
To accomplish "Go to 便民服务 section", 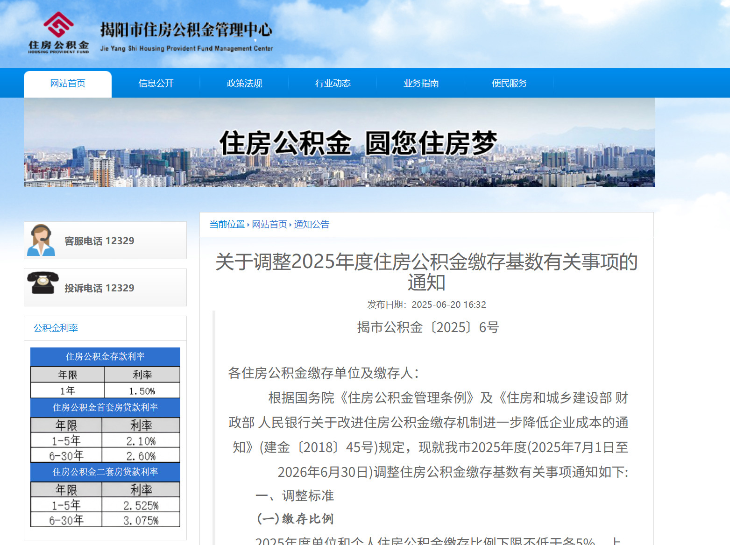I will (509, 83).
